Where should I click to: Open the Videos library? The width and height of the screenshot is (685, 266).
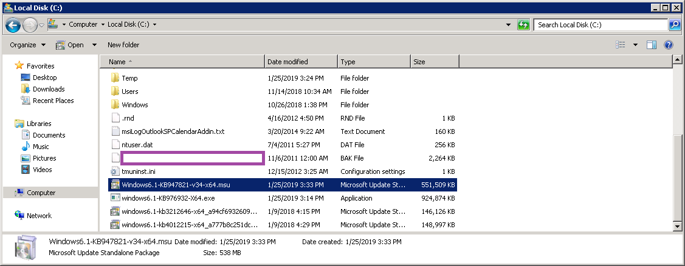[x=43, y=170]
